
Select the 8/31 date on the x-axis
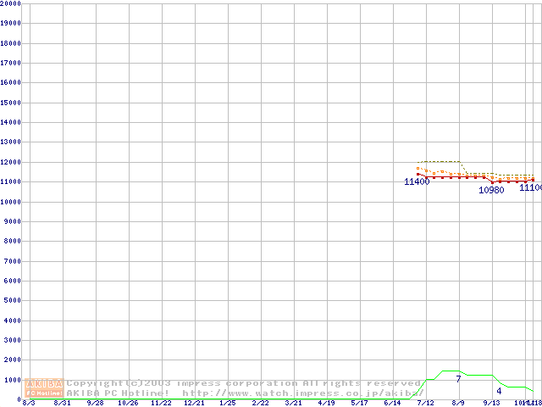(62, 403)
